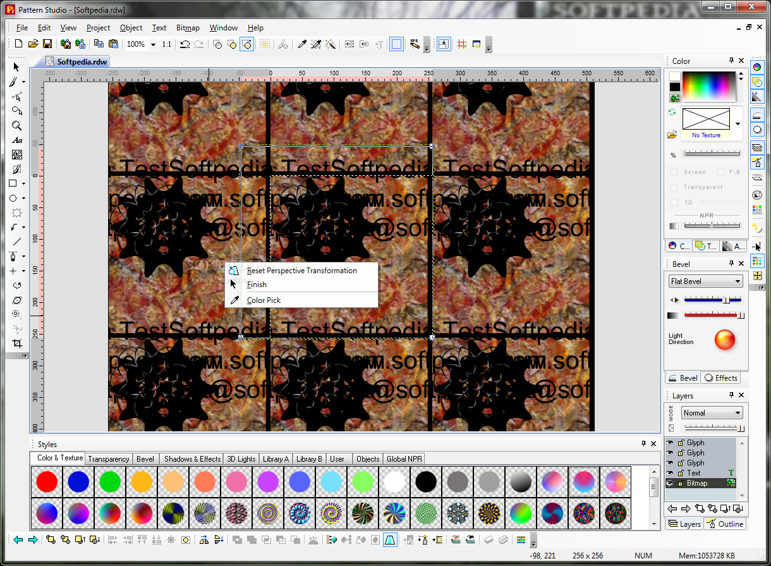771x566 pixels.
Task: Click the red grid crosshair icon in toolbar
Action: 462,44
